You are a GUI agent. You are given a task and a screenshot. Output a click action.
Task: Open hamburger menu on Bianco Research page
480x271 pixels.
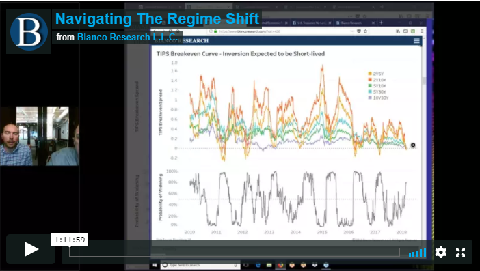point(416,41)
